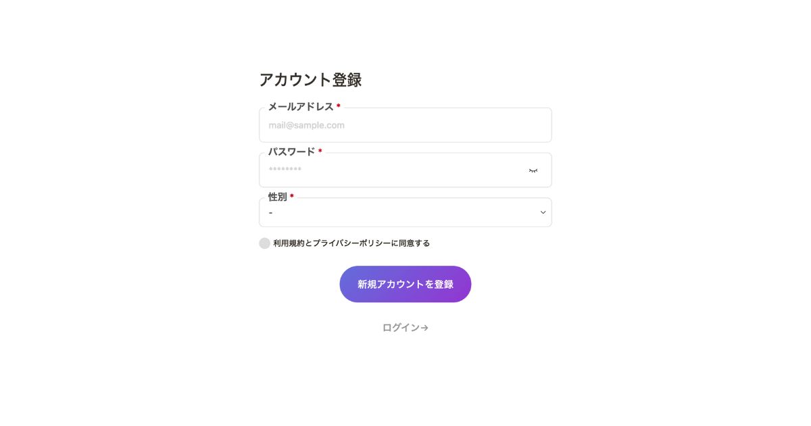This screenshot has height=426, width=811.
Task: Click the アカウント登録 heading
Action: [x=310, y=80]
